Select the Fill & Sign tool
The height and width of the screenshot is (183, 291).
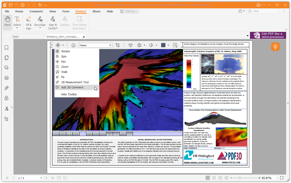(29, 22)
